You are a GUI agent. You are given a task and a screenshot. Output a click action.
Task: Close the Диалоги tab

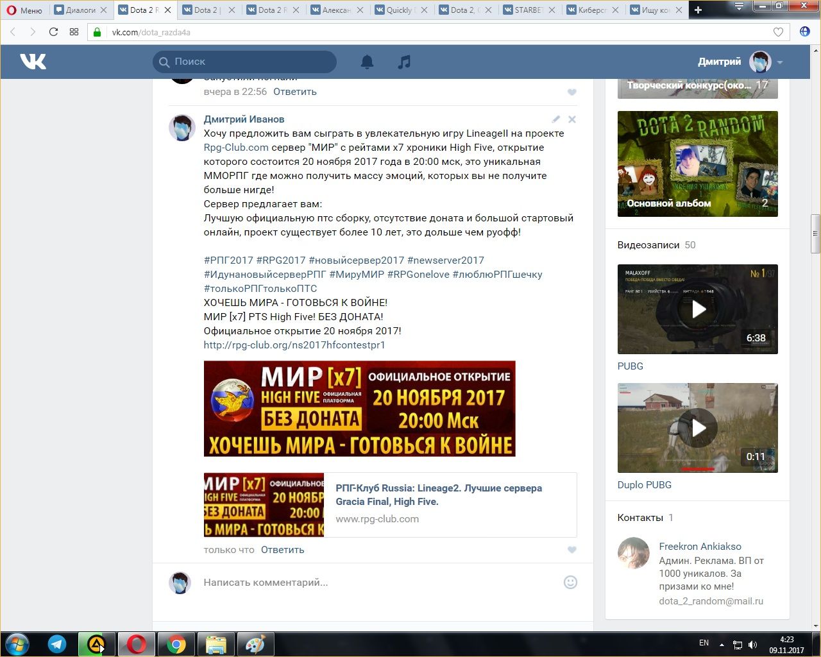[x=104, y=10]
